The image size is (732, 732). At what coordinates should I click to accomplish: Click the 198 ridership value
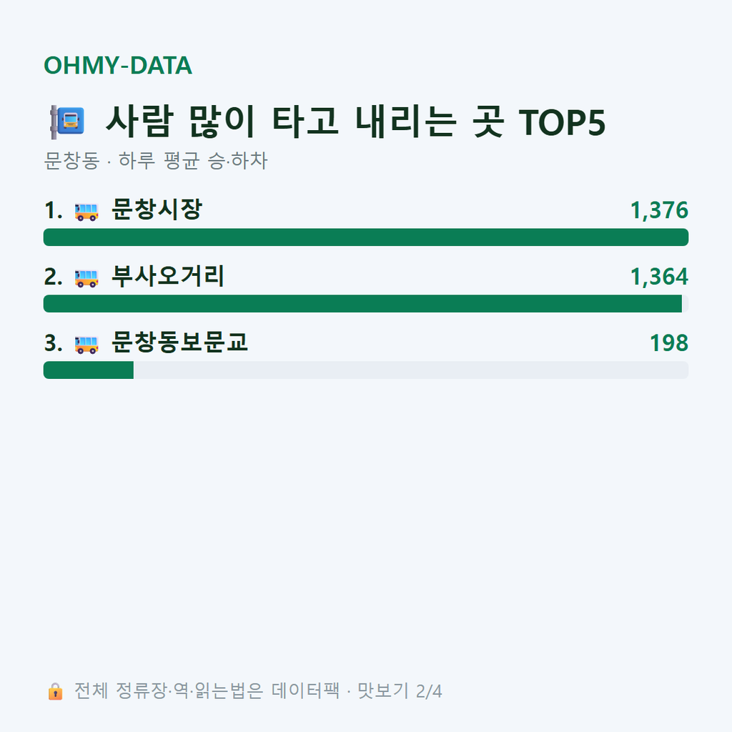(x=669, y=343)
